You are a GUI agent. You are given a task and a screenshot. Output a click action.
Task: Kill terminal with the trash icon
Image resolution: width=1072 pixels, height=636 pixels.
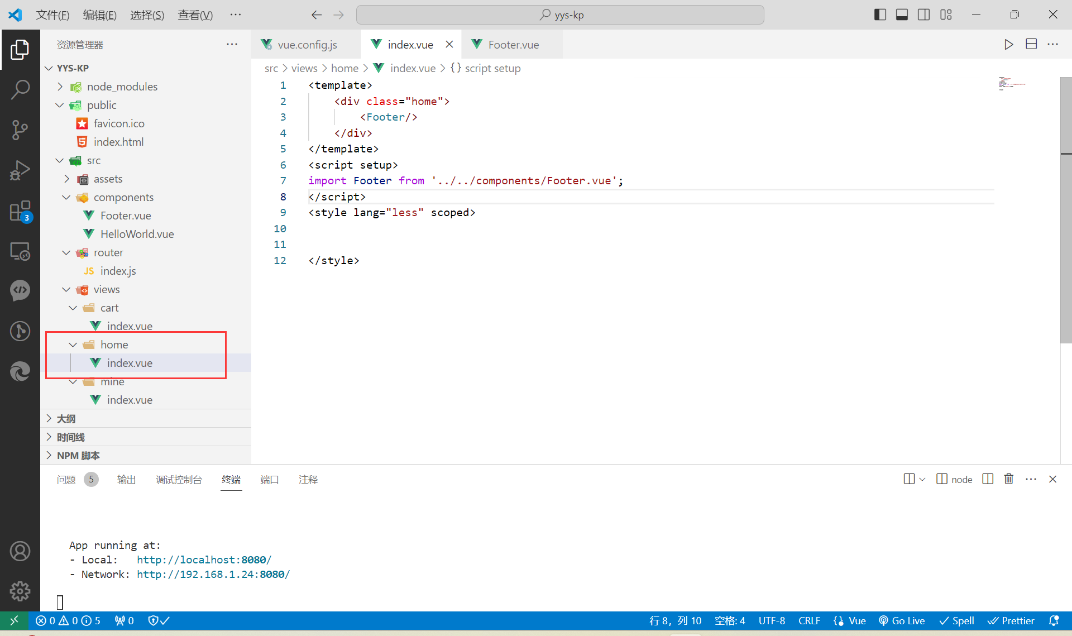[1009, 479]
